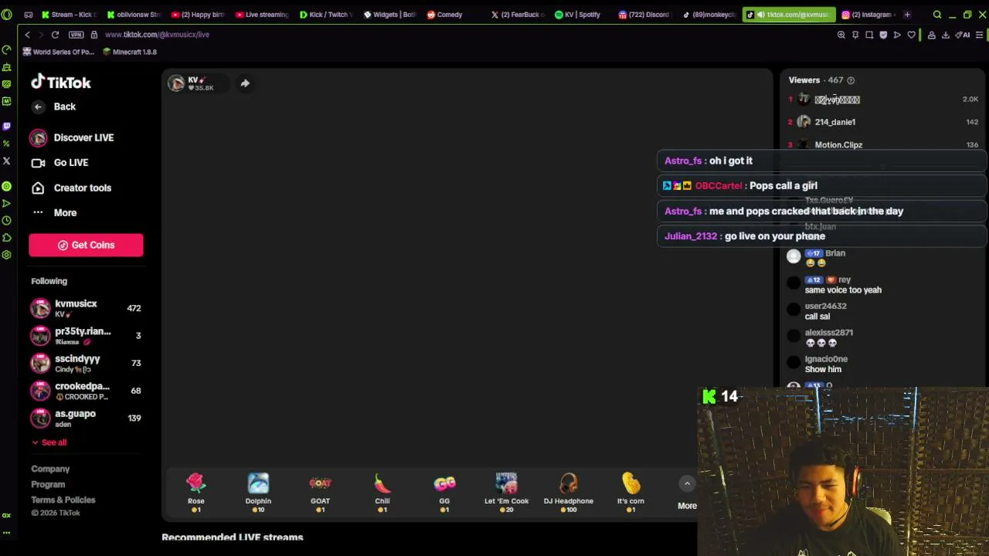Switch to the Instagram tab

point(868,15)
